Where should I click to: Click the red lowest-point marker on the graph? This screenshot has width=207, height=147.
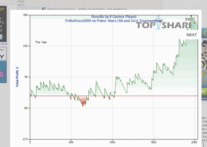click(x=83, y=105)
